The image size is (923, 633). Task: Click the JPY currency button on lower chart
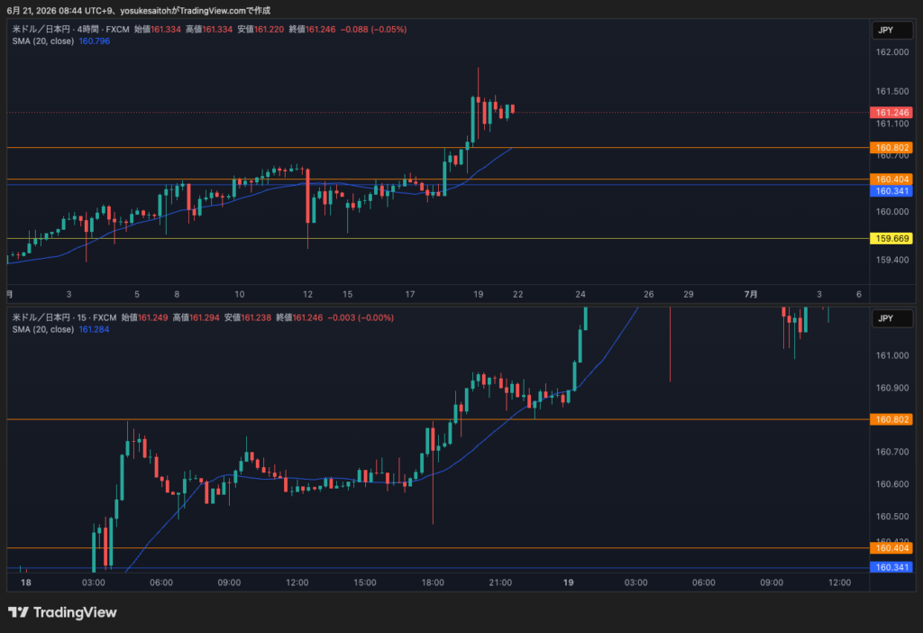891,318
